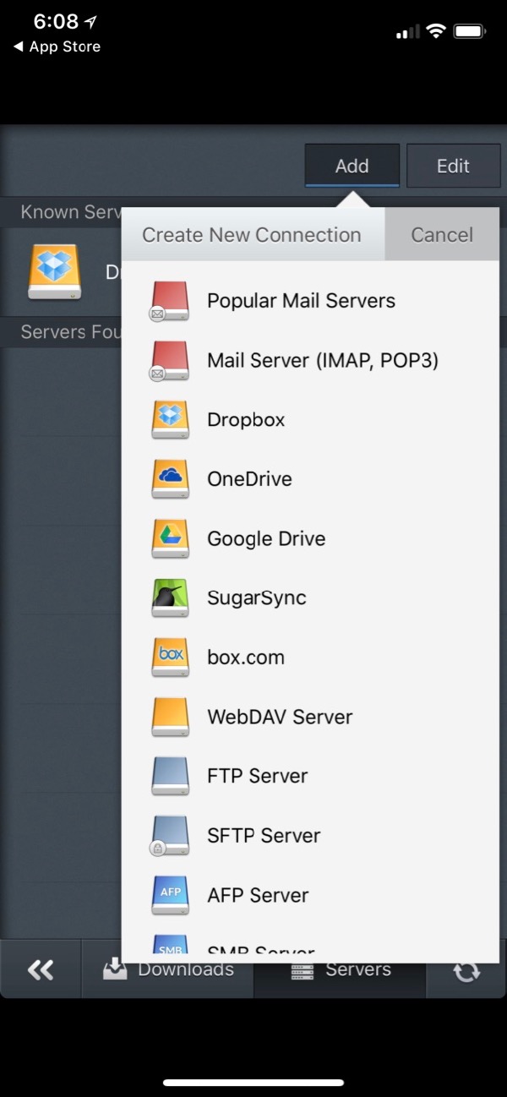This screenshot has height=1097, width=507.
Task: Tap the Add button
Action: [352, 166]
